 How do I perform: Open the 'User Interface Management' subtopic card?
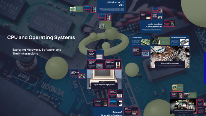[x=101, y=103]
